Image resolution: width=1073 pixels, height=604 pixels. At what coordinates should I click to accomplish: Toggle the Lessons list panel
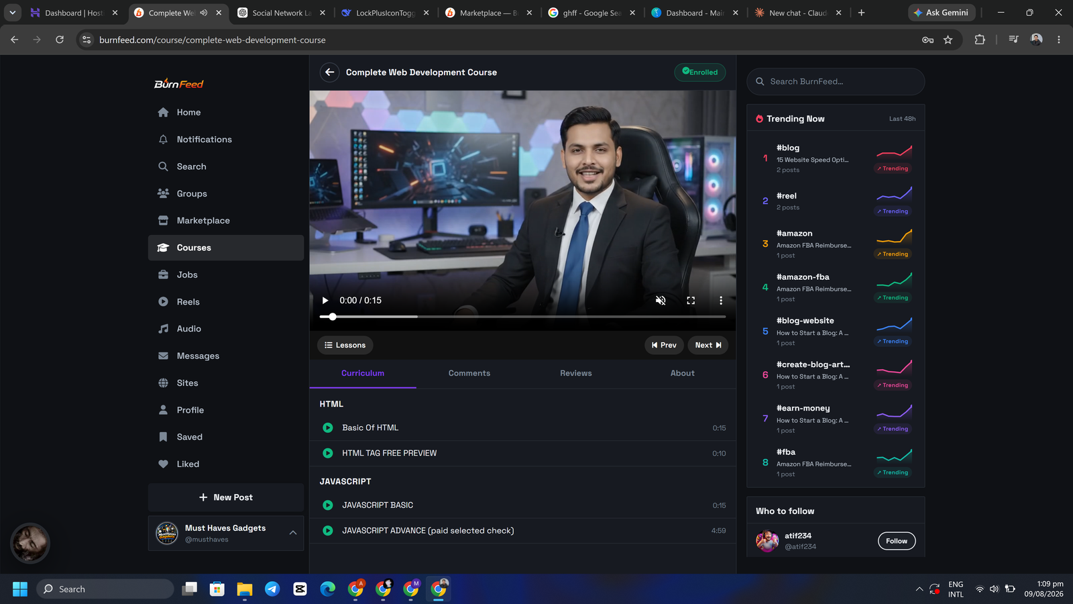click(x=345, y=345)
